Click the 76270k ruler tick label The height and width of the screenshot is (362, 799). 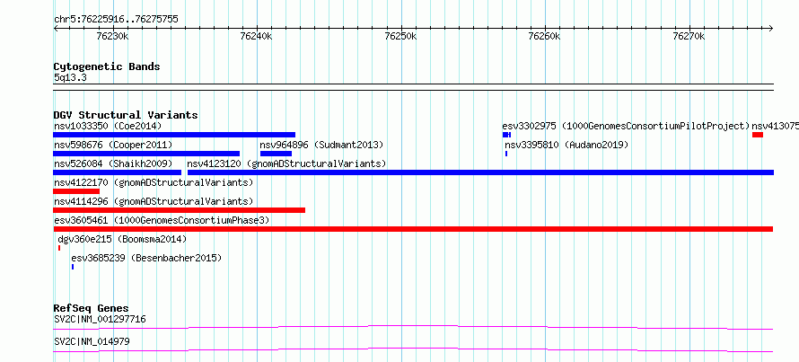tap(689, 37)
